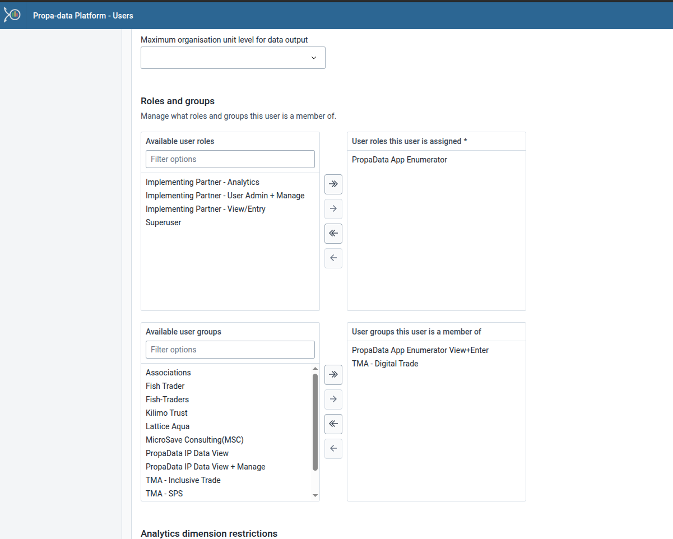The height and width of the screenshot is (539, 673).
Task: Open Maximum organisation unit level dropdown
Action: coord(233,58)
